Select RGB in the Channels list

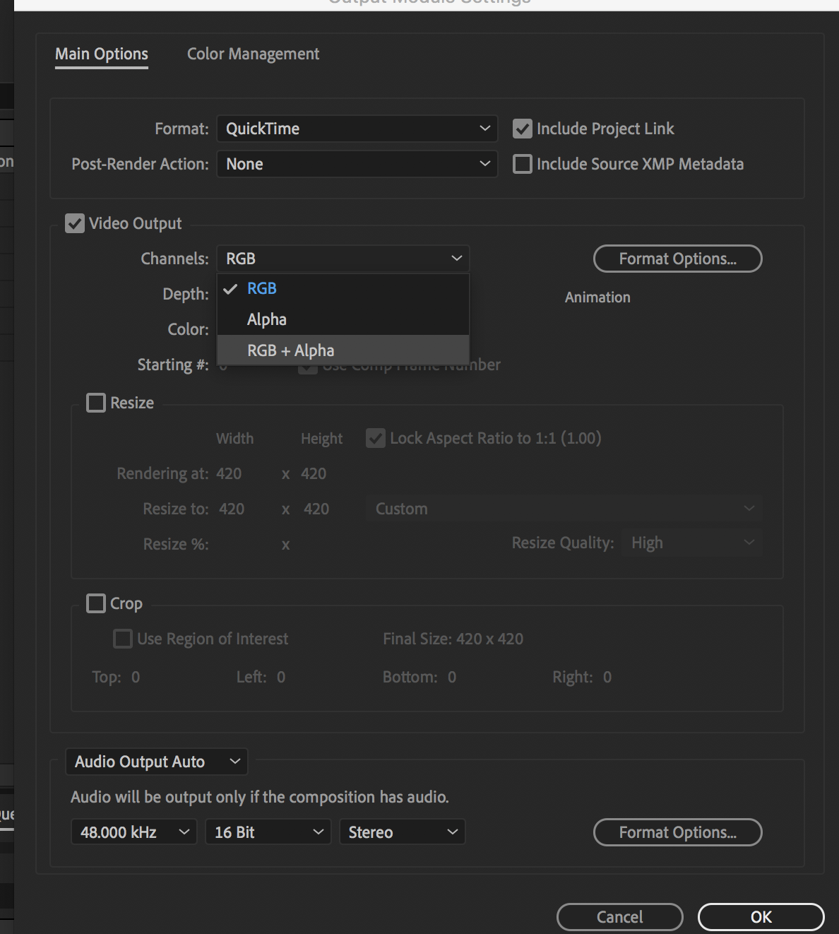(343, 288)
